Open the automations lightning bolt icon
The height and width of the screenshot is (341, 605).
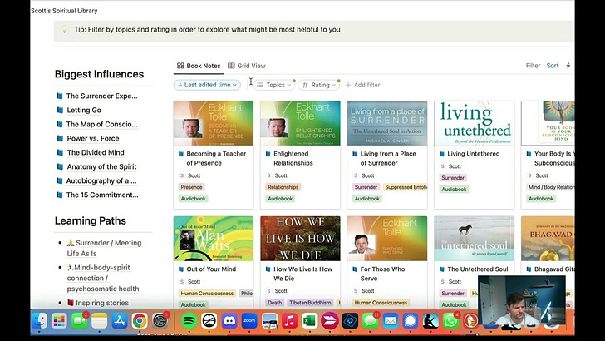[568, 66]
